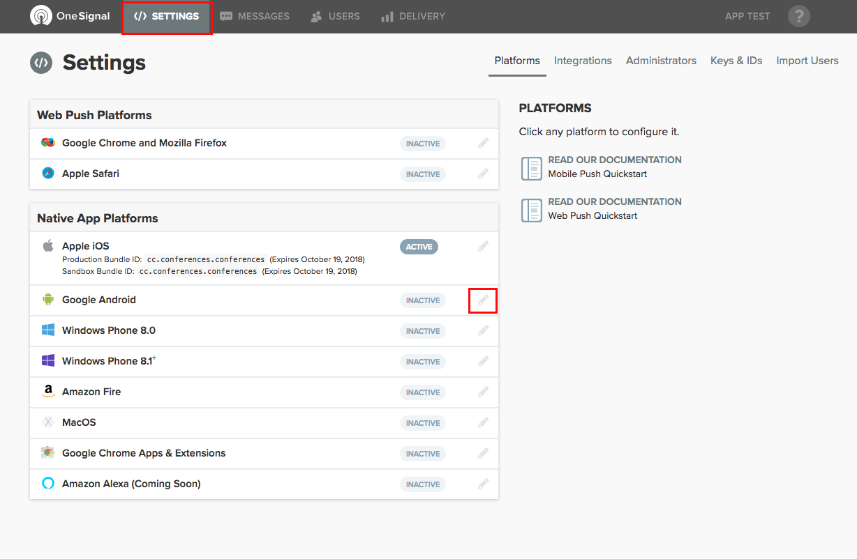Click the OneSignal logo

70,16
